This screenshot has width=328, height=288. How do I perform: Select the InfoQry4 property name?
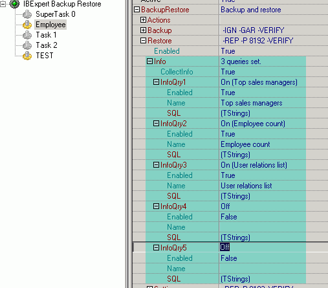click(173, 206)
